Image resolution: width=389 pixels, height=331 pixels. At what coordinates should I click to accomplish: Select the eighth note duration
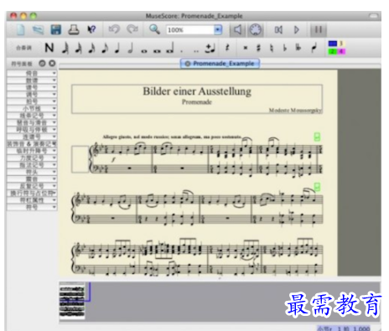click(105, 48)
